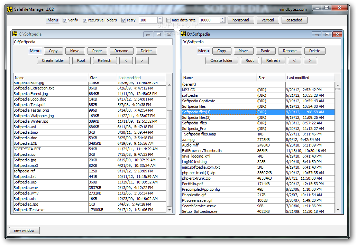357x246 pixels.
Task: Navigate back in the C:\Softpedia window
Action: point(126,60)
